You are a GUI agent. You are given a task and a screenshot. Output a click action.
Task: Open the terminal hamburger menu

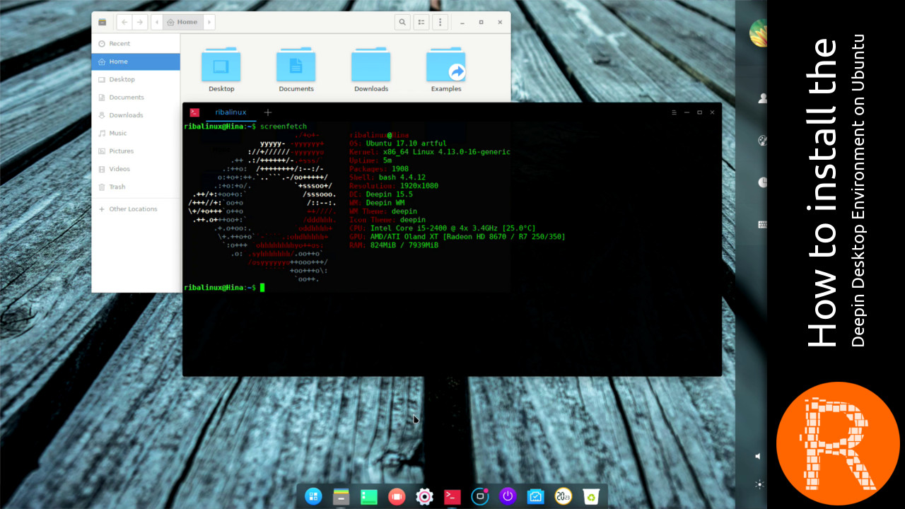674,112
